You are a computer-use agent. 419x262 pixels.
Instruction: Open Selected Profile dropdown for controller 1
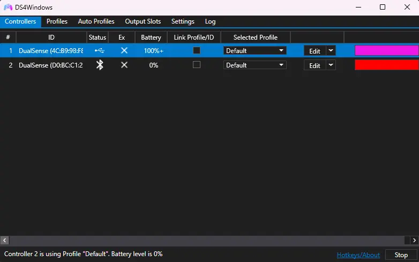pyautogui.click(x=255, y=50)
